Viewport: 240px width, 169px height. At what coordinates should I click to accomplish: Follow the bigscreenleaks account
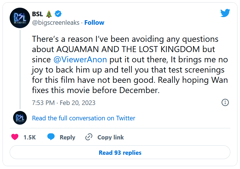[x=94, y=22]
